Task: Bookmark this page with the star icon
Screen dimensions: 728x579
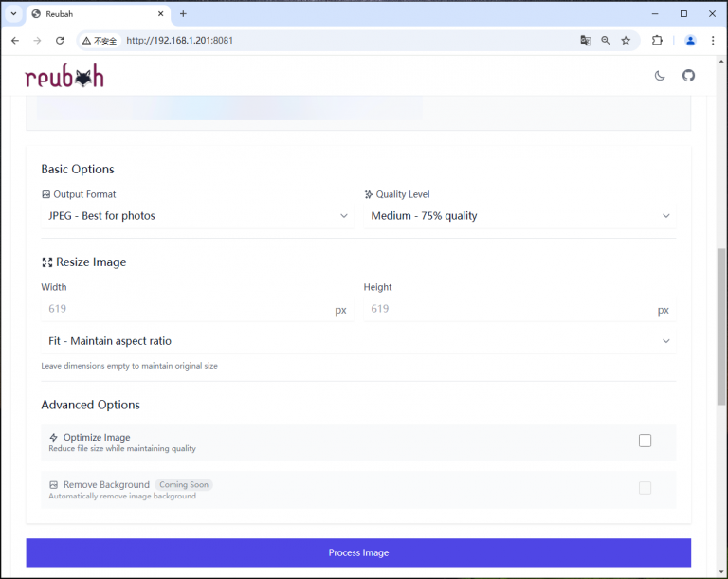Action: point(626,41)
